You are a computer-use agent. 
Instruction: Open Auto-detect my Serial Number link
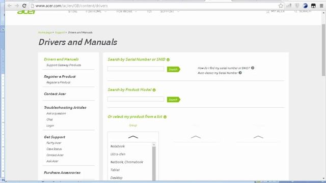point(218,73)
